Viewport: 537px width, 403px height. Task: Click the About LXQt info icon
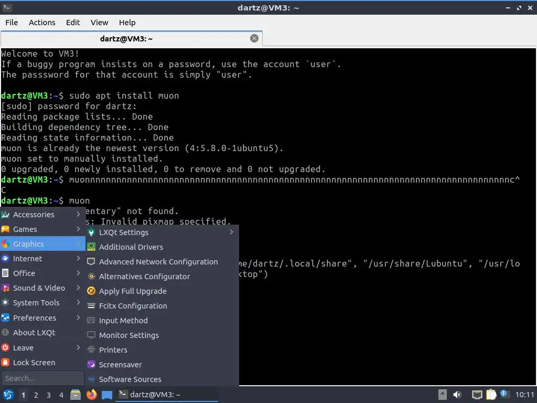(x=5, y=332)
